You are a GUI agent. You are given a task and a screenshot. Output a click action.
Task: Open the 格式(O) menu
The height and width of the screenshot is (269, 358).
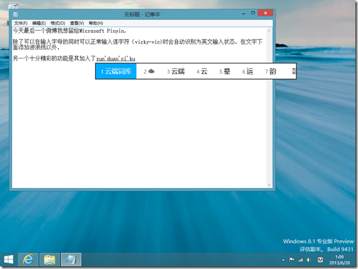pyautogui.click(x=58, y=23)
